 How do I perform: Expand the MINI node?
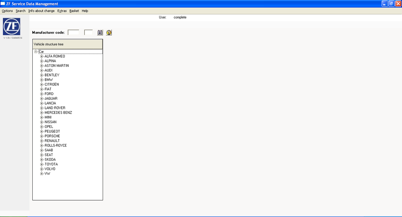click(x=42, y=117)
